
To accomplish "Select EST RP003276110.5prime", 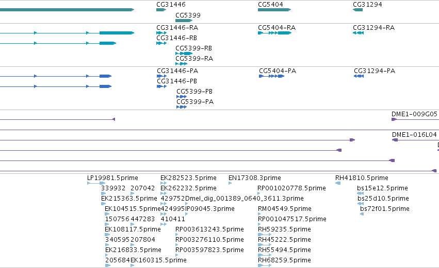I will coord(176,245).
